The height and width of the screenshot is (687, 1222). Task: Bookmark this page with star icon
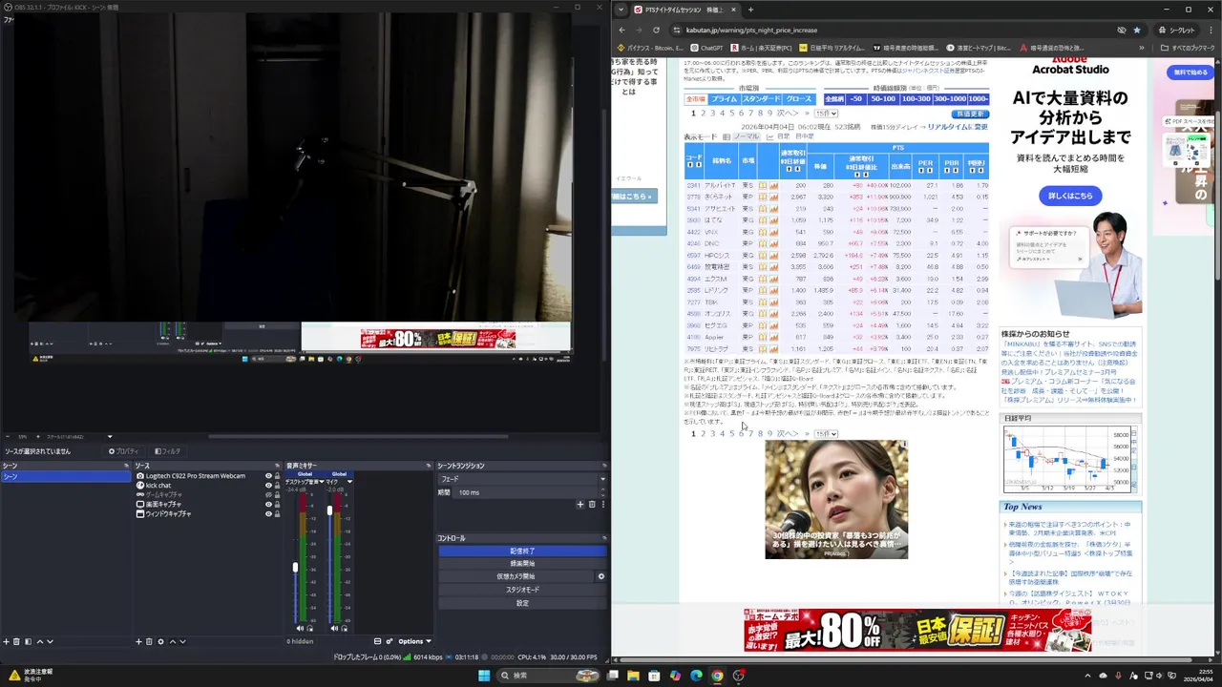1136,30
